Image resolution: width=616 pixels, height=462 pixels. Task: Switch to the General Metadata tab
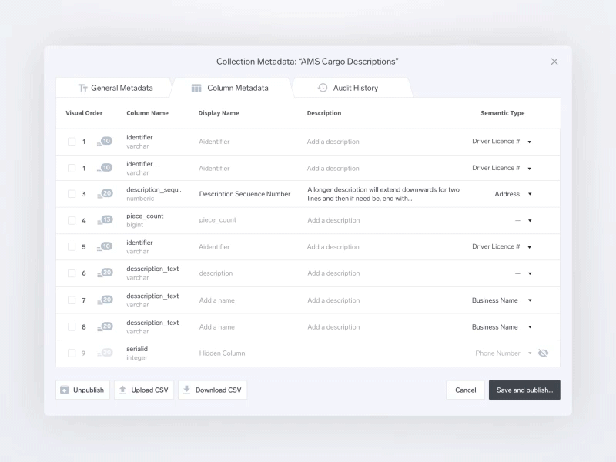click(121, 88)
